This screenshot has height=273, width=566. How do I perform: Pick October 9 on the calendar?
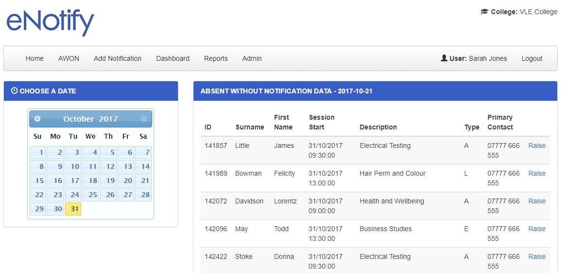[x=55, y=166]
